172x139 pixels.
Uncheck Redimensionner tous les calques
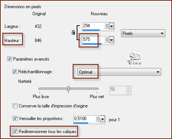[15, 131]
